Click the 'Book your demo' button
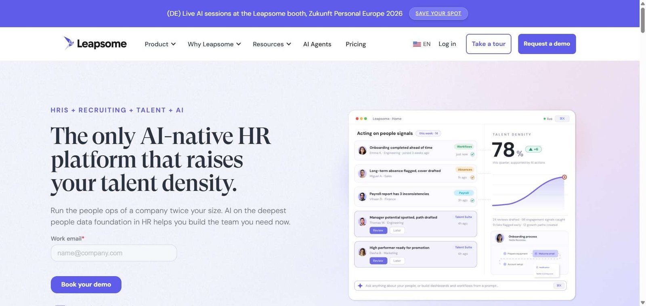The height and width of the screenshot is (306, 646). pyautogui.click(x=86, y=285)
